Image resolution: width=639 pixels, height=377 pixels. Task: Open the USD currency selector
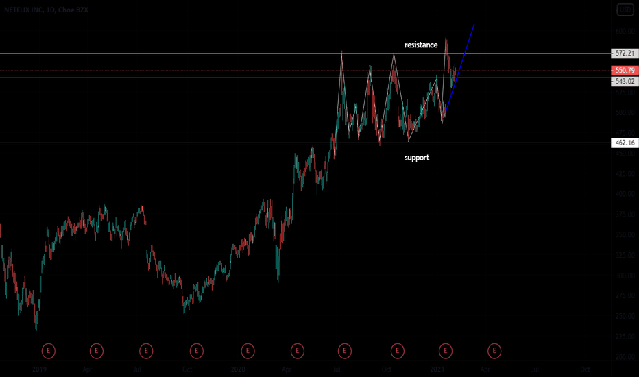tap(625, 10)
